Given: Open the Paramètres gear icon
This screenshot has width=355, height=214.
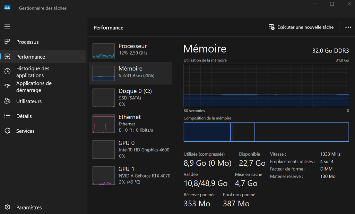Looking at the screenshot, I should click(x=7, y=207).
